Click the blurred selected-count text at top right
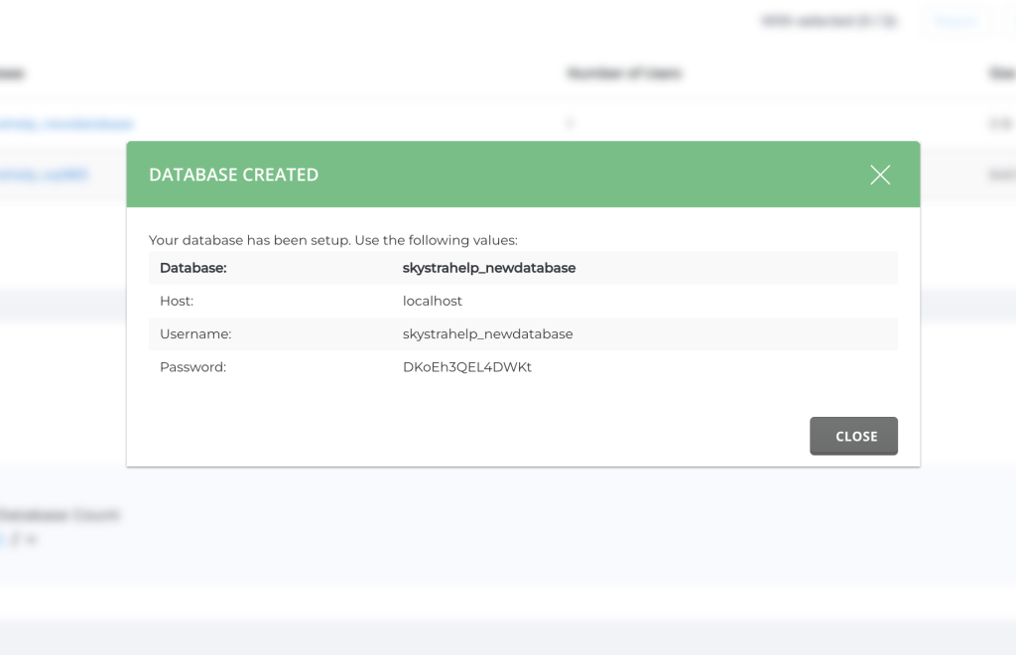The image size is (1016, 655). (x=829, y=21)
